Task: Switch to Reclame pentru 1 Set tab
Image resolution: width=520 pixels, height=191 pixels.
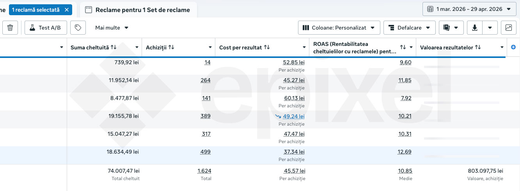Action: coord(138,10)
